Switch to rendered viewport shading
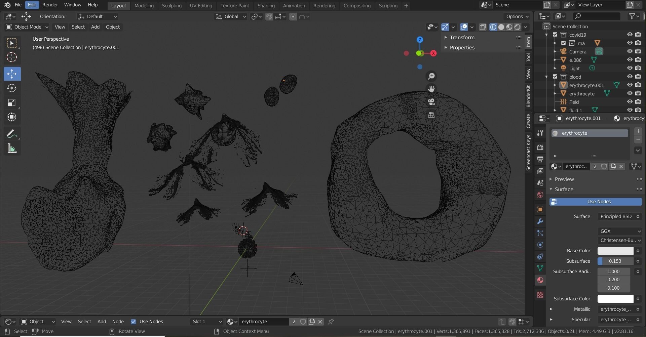 (x=518, y=27)
